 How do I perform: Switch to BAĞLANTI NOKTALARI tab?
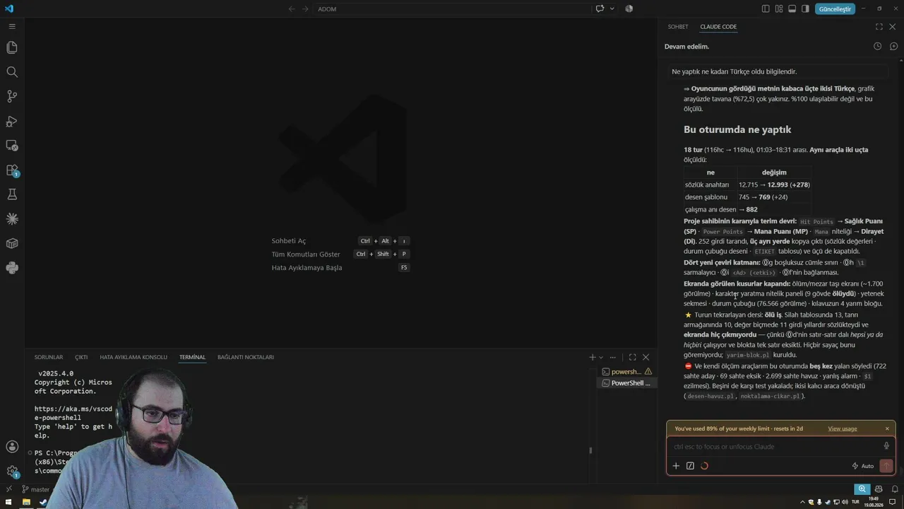[x=245, y=358]
